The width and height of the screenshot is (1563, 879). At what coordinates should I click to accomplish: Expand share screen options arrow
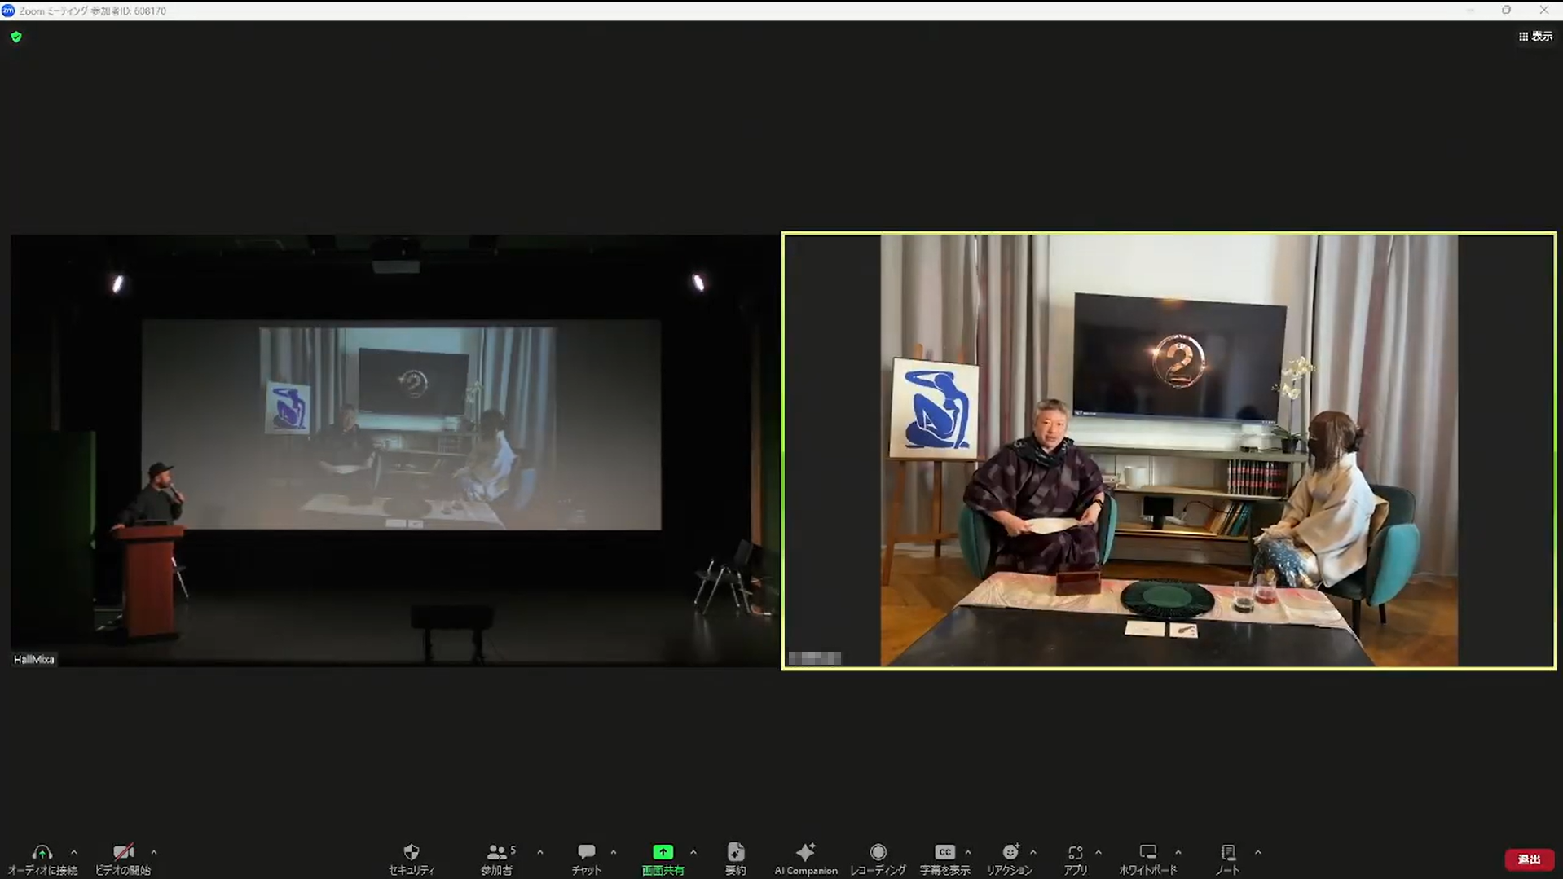[693, 852]
